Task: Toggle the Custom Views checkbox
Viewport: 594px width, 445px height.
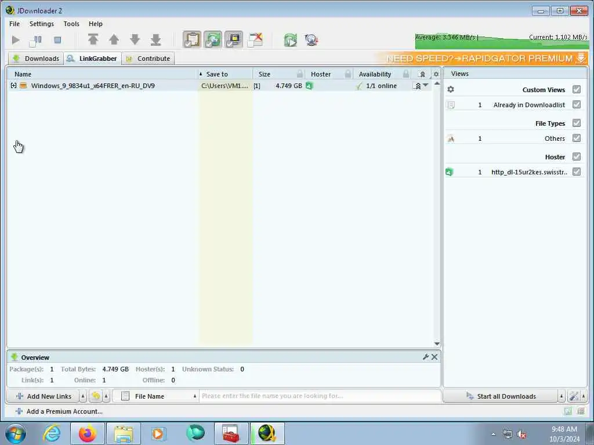Action: click(x=577, y=89)
